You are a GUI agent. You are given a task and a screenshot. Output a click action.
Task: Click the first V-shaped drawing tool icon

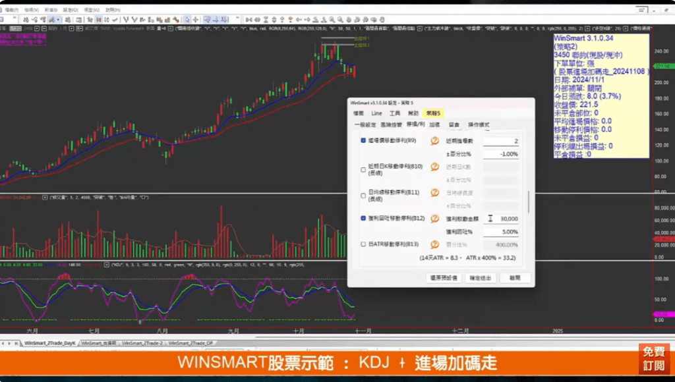(x=126, y=20)
